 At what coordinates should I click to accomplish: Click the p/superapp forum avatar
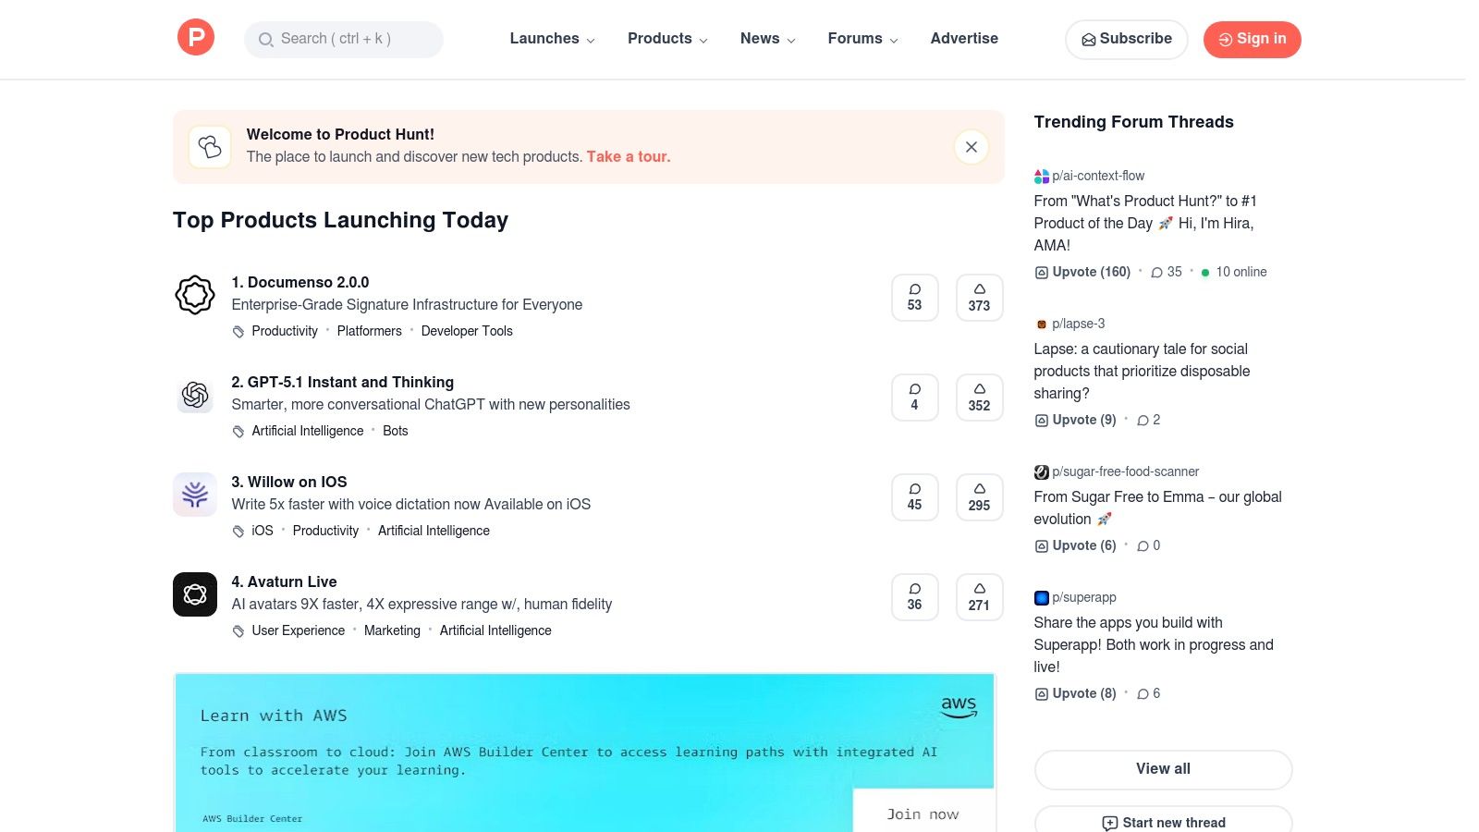pyautogui.click(x=1041, y=598)
